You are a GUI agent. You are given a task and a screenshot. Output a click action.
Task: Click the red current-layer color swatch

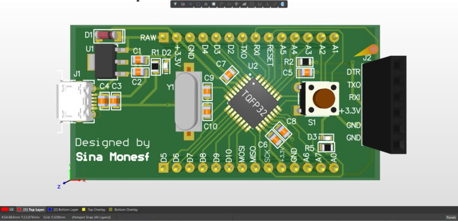point(5,210)
